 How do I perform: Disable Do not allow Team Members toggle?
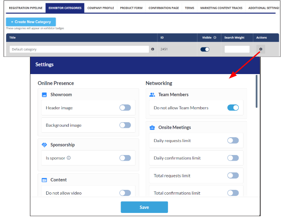pyautogui.click(x=233, y=108)
